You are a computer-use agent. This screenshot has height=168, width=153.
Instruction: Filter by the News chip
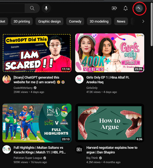point(121,21)
